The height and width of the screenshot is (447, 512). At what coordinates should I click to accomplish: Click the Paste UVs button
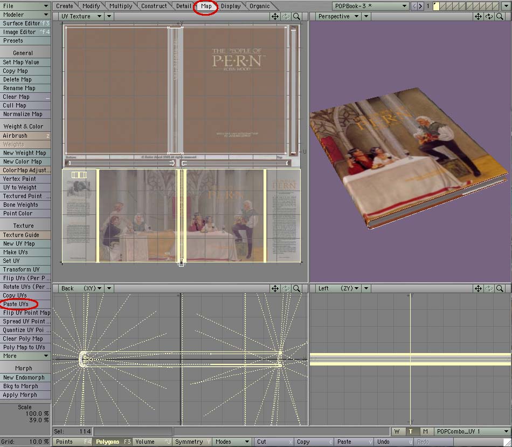pos(25,304)
